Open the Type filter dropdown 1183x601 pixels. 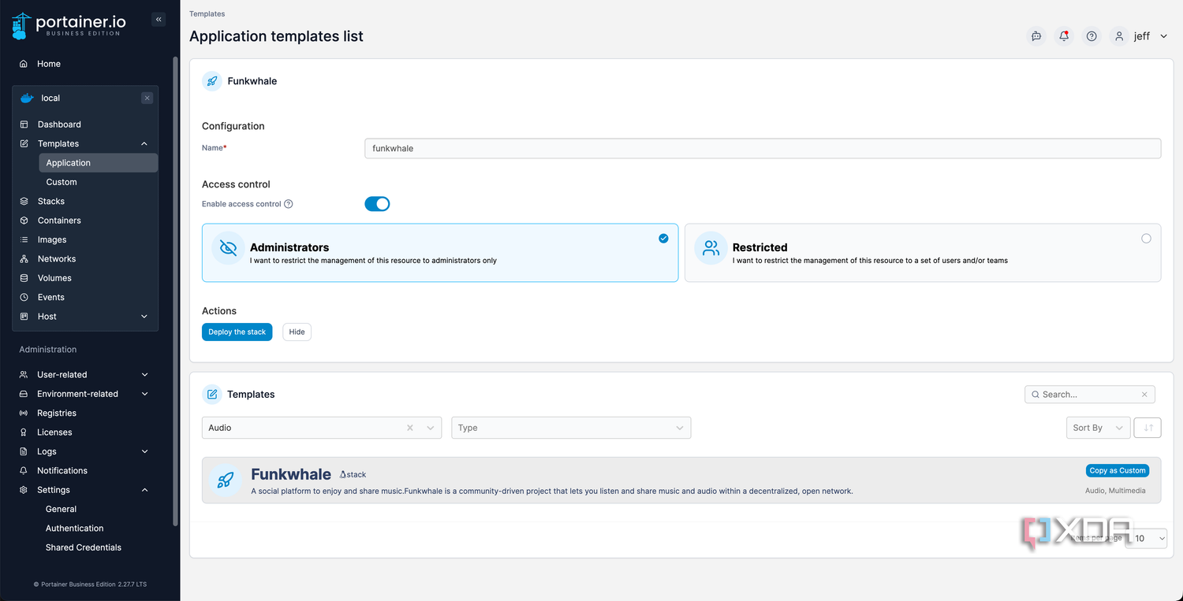coord(571,428)
